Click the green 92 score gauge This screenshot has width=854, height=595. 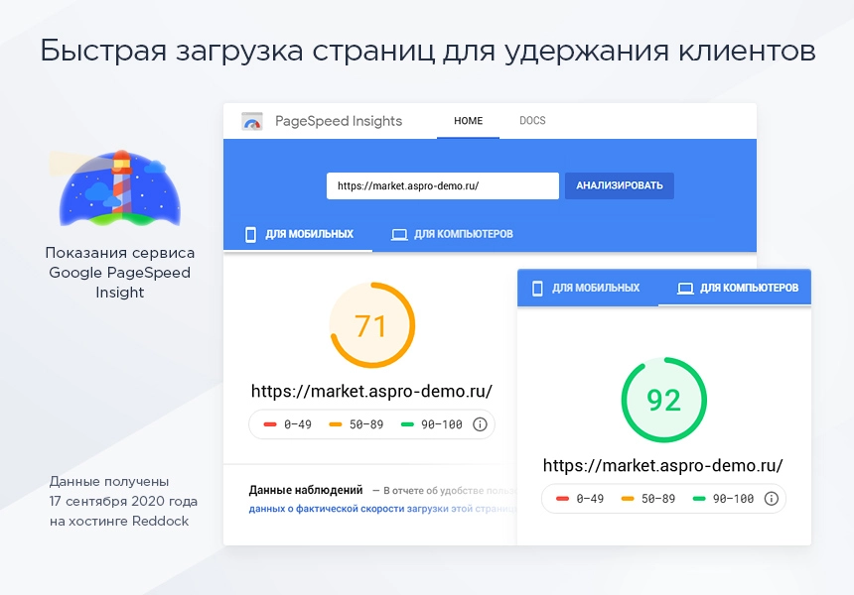[663, 401]
